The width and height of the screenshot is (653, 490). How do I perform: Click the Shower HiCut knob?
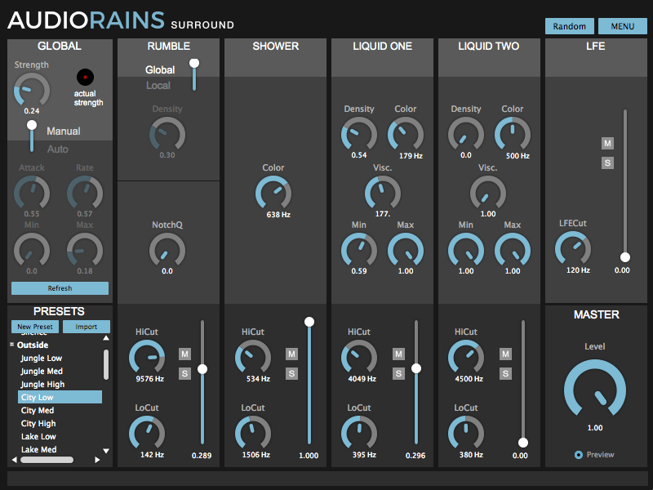point(253,358)
